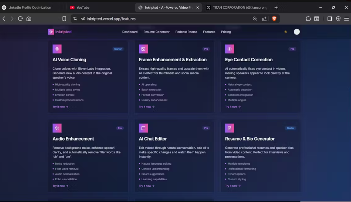Open the Brave Shields lion icon
The image size is (351, 202).
(274, 19)
